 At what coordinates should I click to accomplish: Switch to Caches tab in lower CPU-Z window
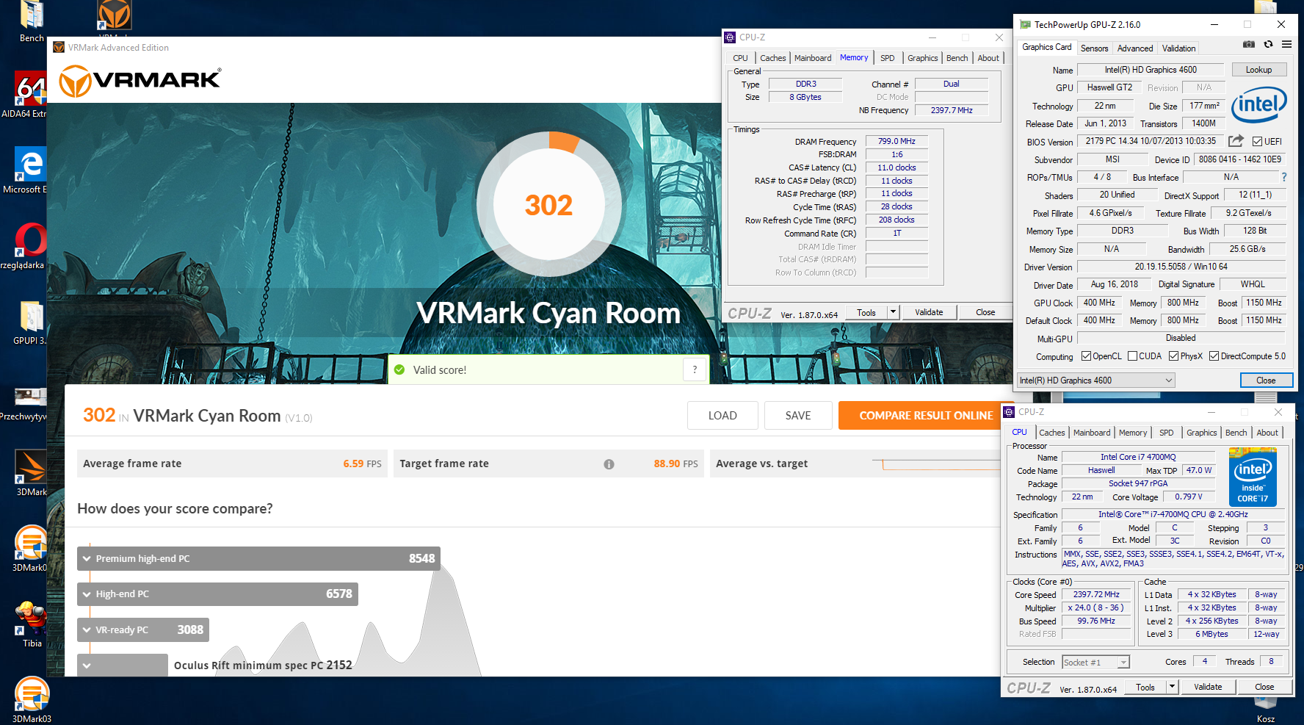1051,433
